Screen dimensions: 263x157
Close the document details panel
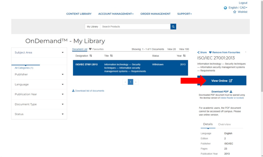[x=246, y=52]
